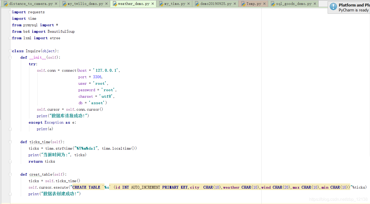Click the distance_to_camera.py Python file icon
Screen dimensions: 370x204
pyautogui.click(x=5, y=4)
